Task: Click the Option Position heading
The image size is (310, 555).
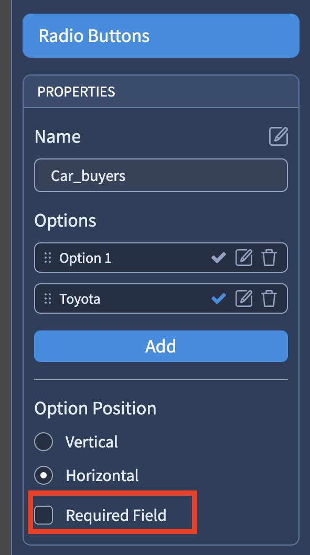Action: coord(95,408)
